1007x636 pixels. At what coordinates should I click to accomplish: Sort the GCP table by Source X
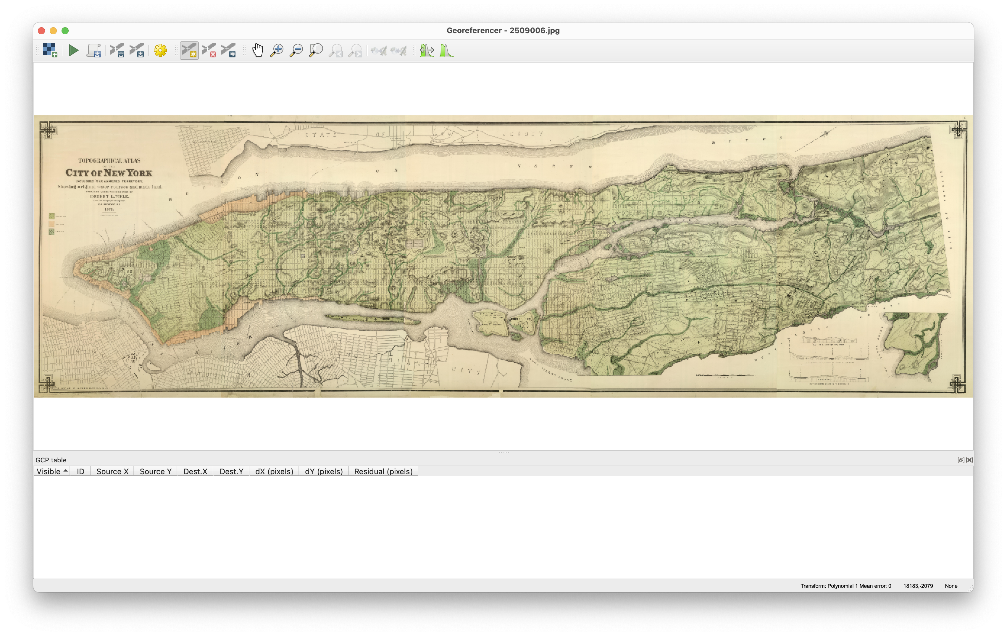pos(112,471)
